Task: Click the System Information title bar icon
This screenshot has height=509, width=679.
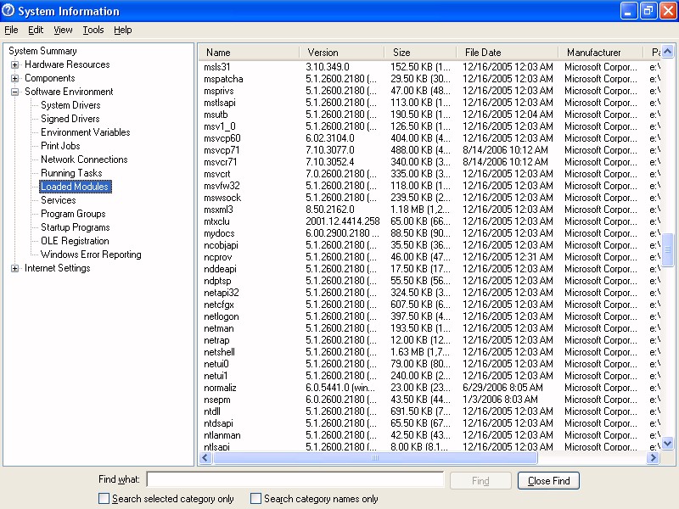Action: 9,11
